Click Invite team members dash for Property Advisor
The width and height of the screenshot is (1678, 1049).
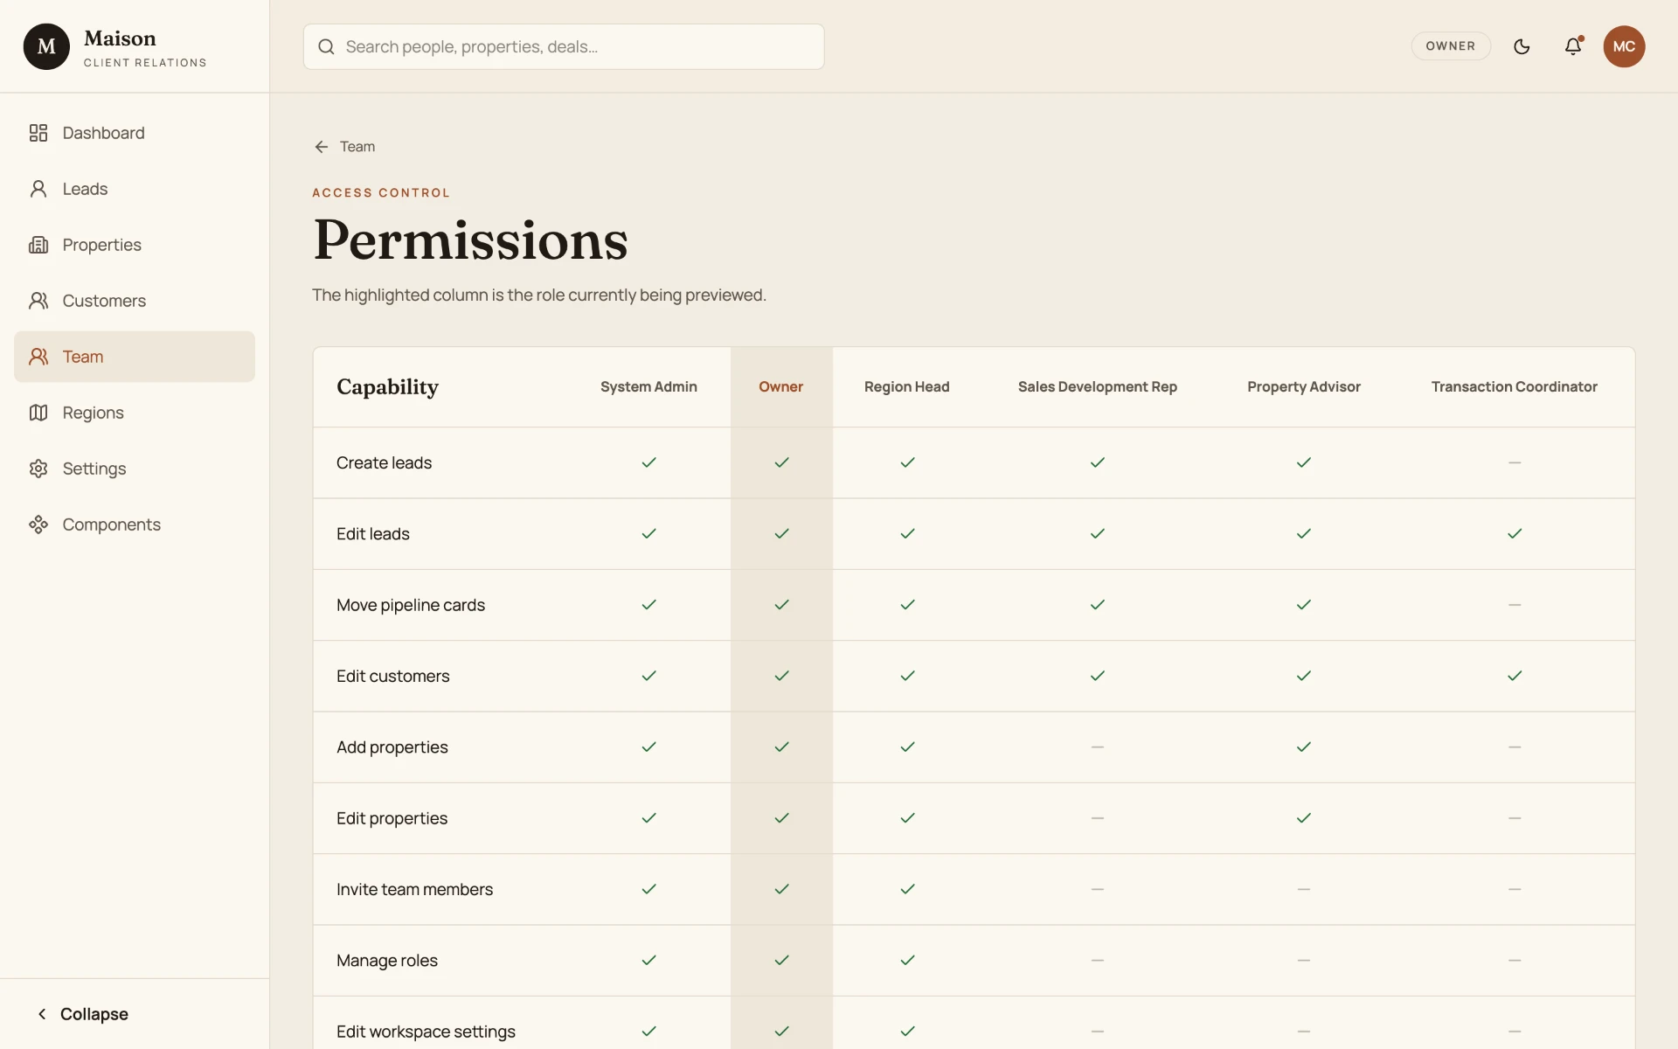click(x=1304, y=889)
